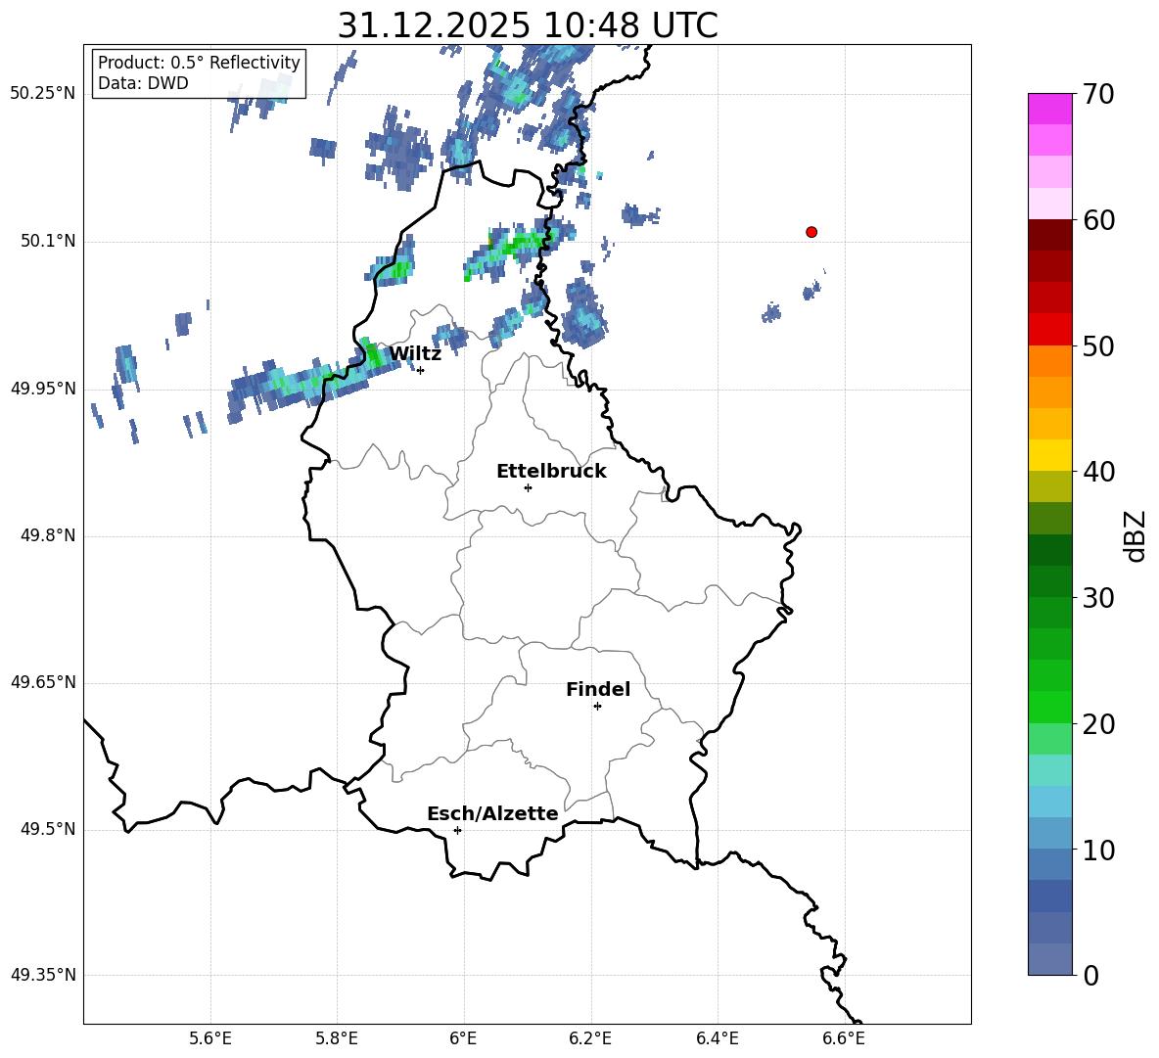This screenshot has width=1159, height=1058.
Task: Click the 49.65°N latitude label
Action: tap(43, 682)
